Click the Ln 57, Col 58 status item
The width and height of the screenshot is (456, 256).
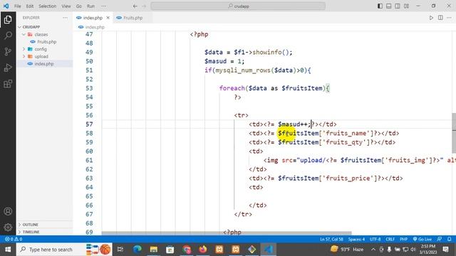point(331,239)
